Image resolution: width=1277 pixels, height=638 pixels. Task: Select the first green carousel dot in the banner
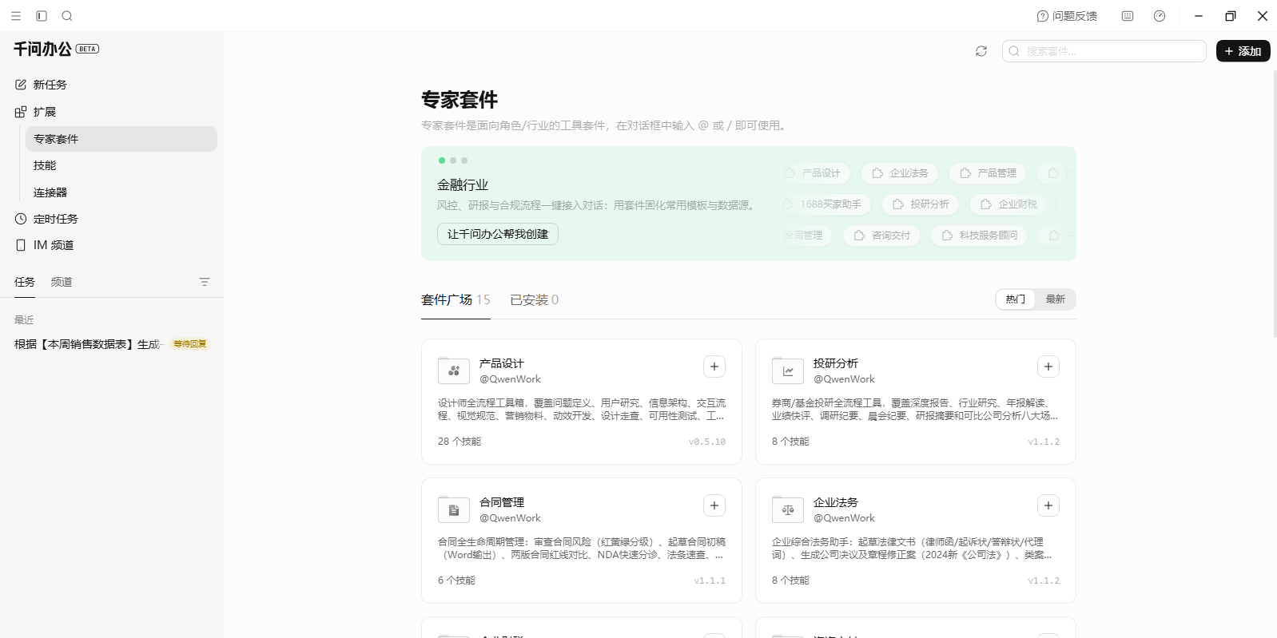coord(442,160)
